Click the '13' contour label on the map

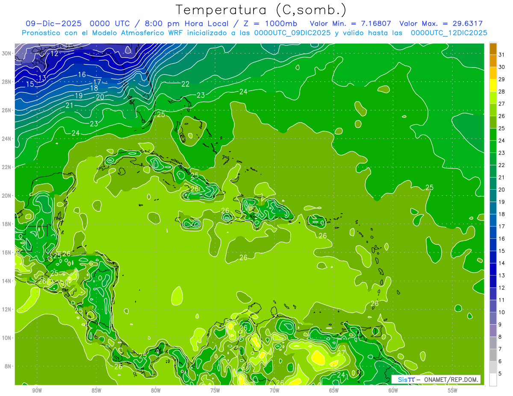tap(42, 78)
